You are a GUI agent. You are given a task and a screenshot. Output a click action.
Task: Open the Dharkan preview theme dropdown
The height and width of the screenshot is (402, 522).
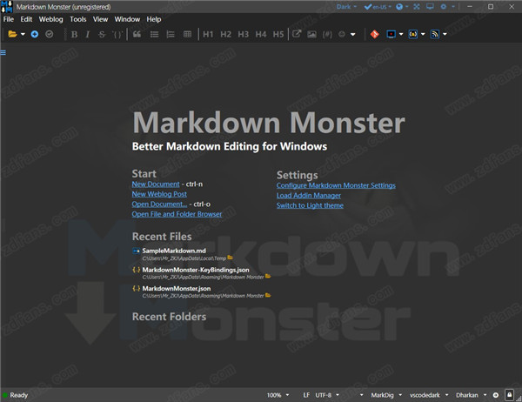point(471,395)
